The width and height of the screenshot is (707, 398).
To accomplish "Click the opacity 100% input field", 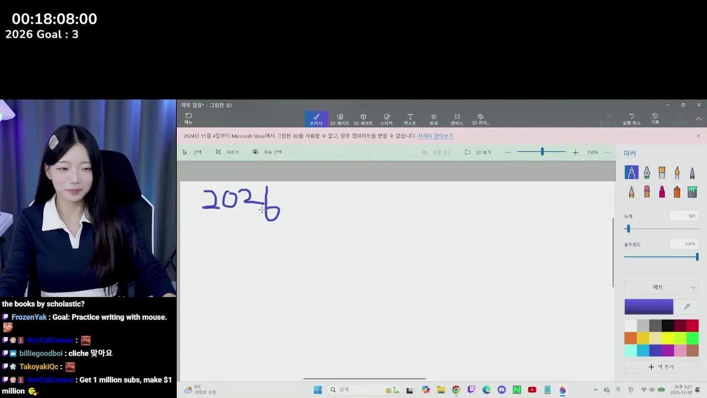I will pos(683,244).
